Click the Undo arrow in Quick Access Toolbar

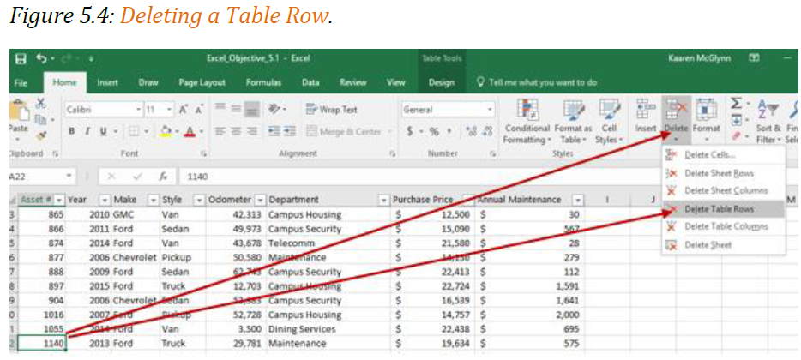[42, 59]
